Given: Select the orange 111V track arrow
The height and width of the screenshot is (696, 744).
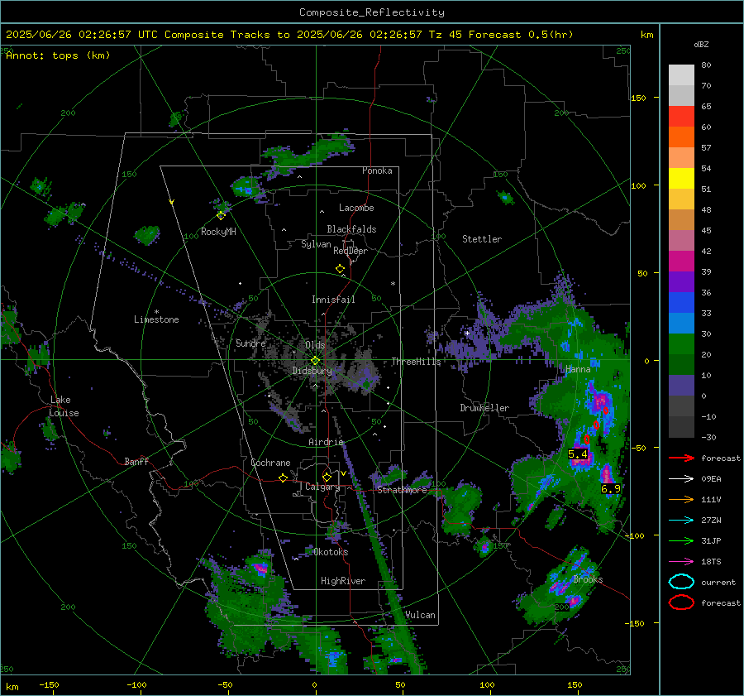Looking at the screenshot, I should tap(681, 499).
